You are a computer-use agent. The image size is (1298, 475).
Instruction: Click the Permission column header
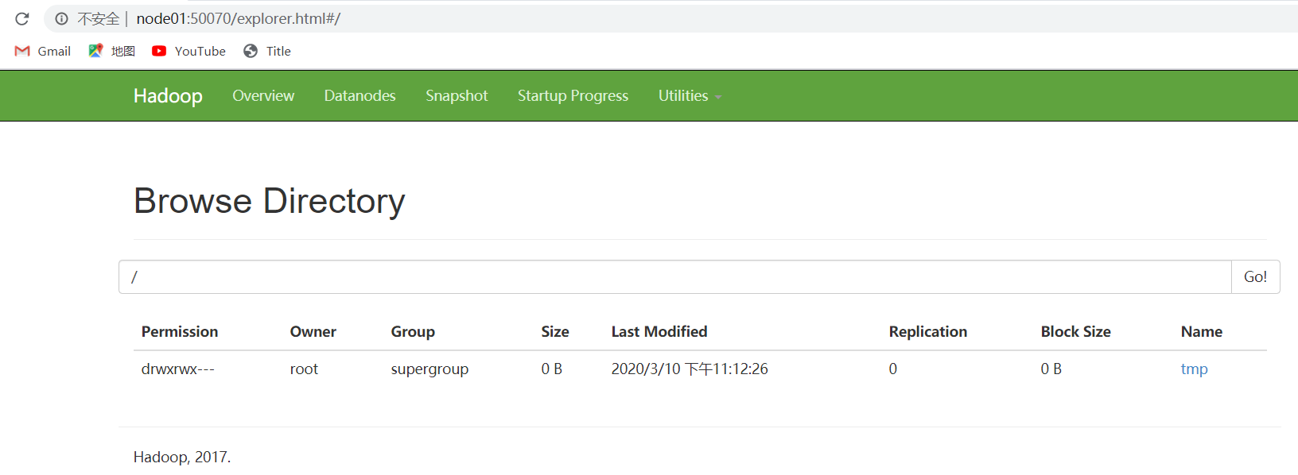point(180,331)
